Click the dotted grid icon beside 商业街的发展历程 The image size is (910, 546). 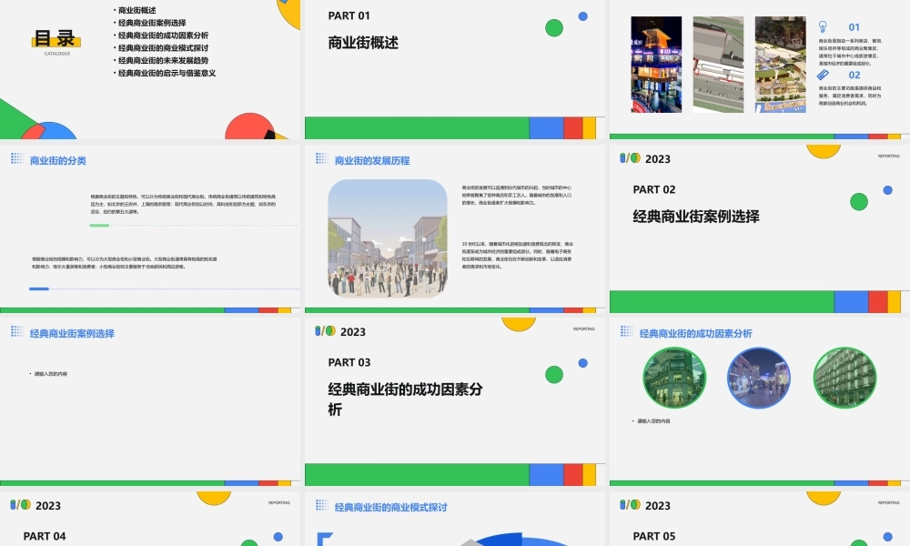click(321, 158)
